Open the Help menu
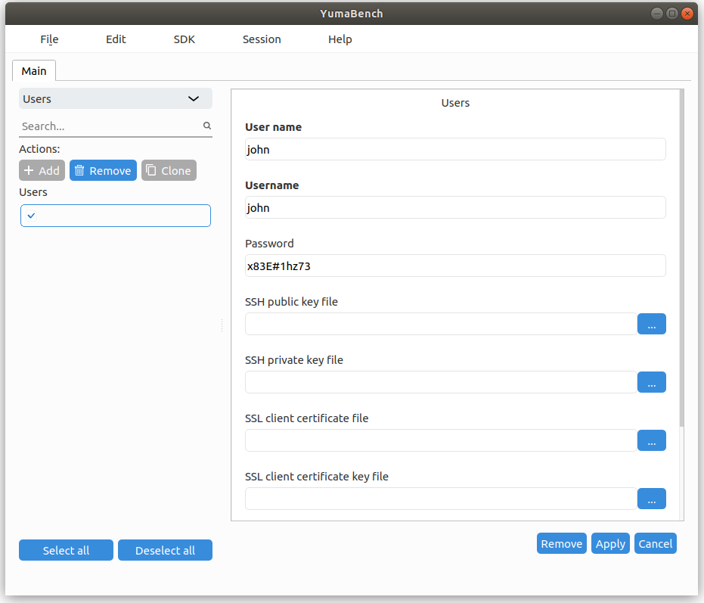This screenshot has width=704, height=603. pyautogui.click(x=340, y=39)
